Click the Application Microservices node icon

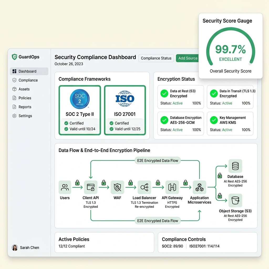(x=199, y=187)
